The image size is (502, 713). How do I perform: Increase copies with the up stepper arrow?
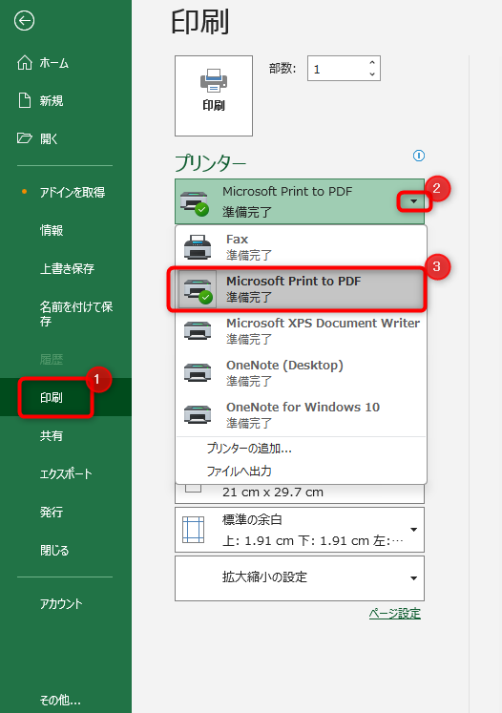(372, 63)
